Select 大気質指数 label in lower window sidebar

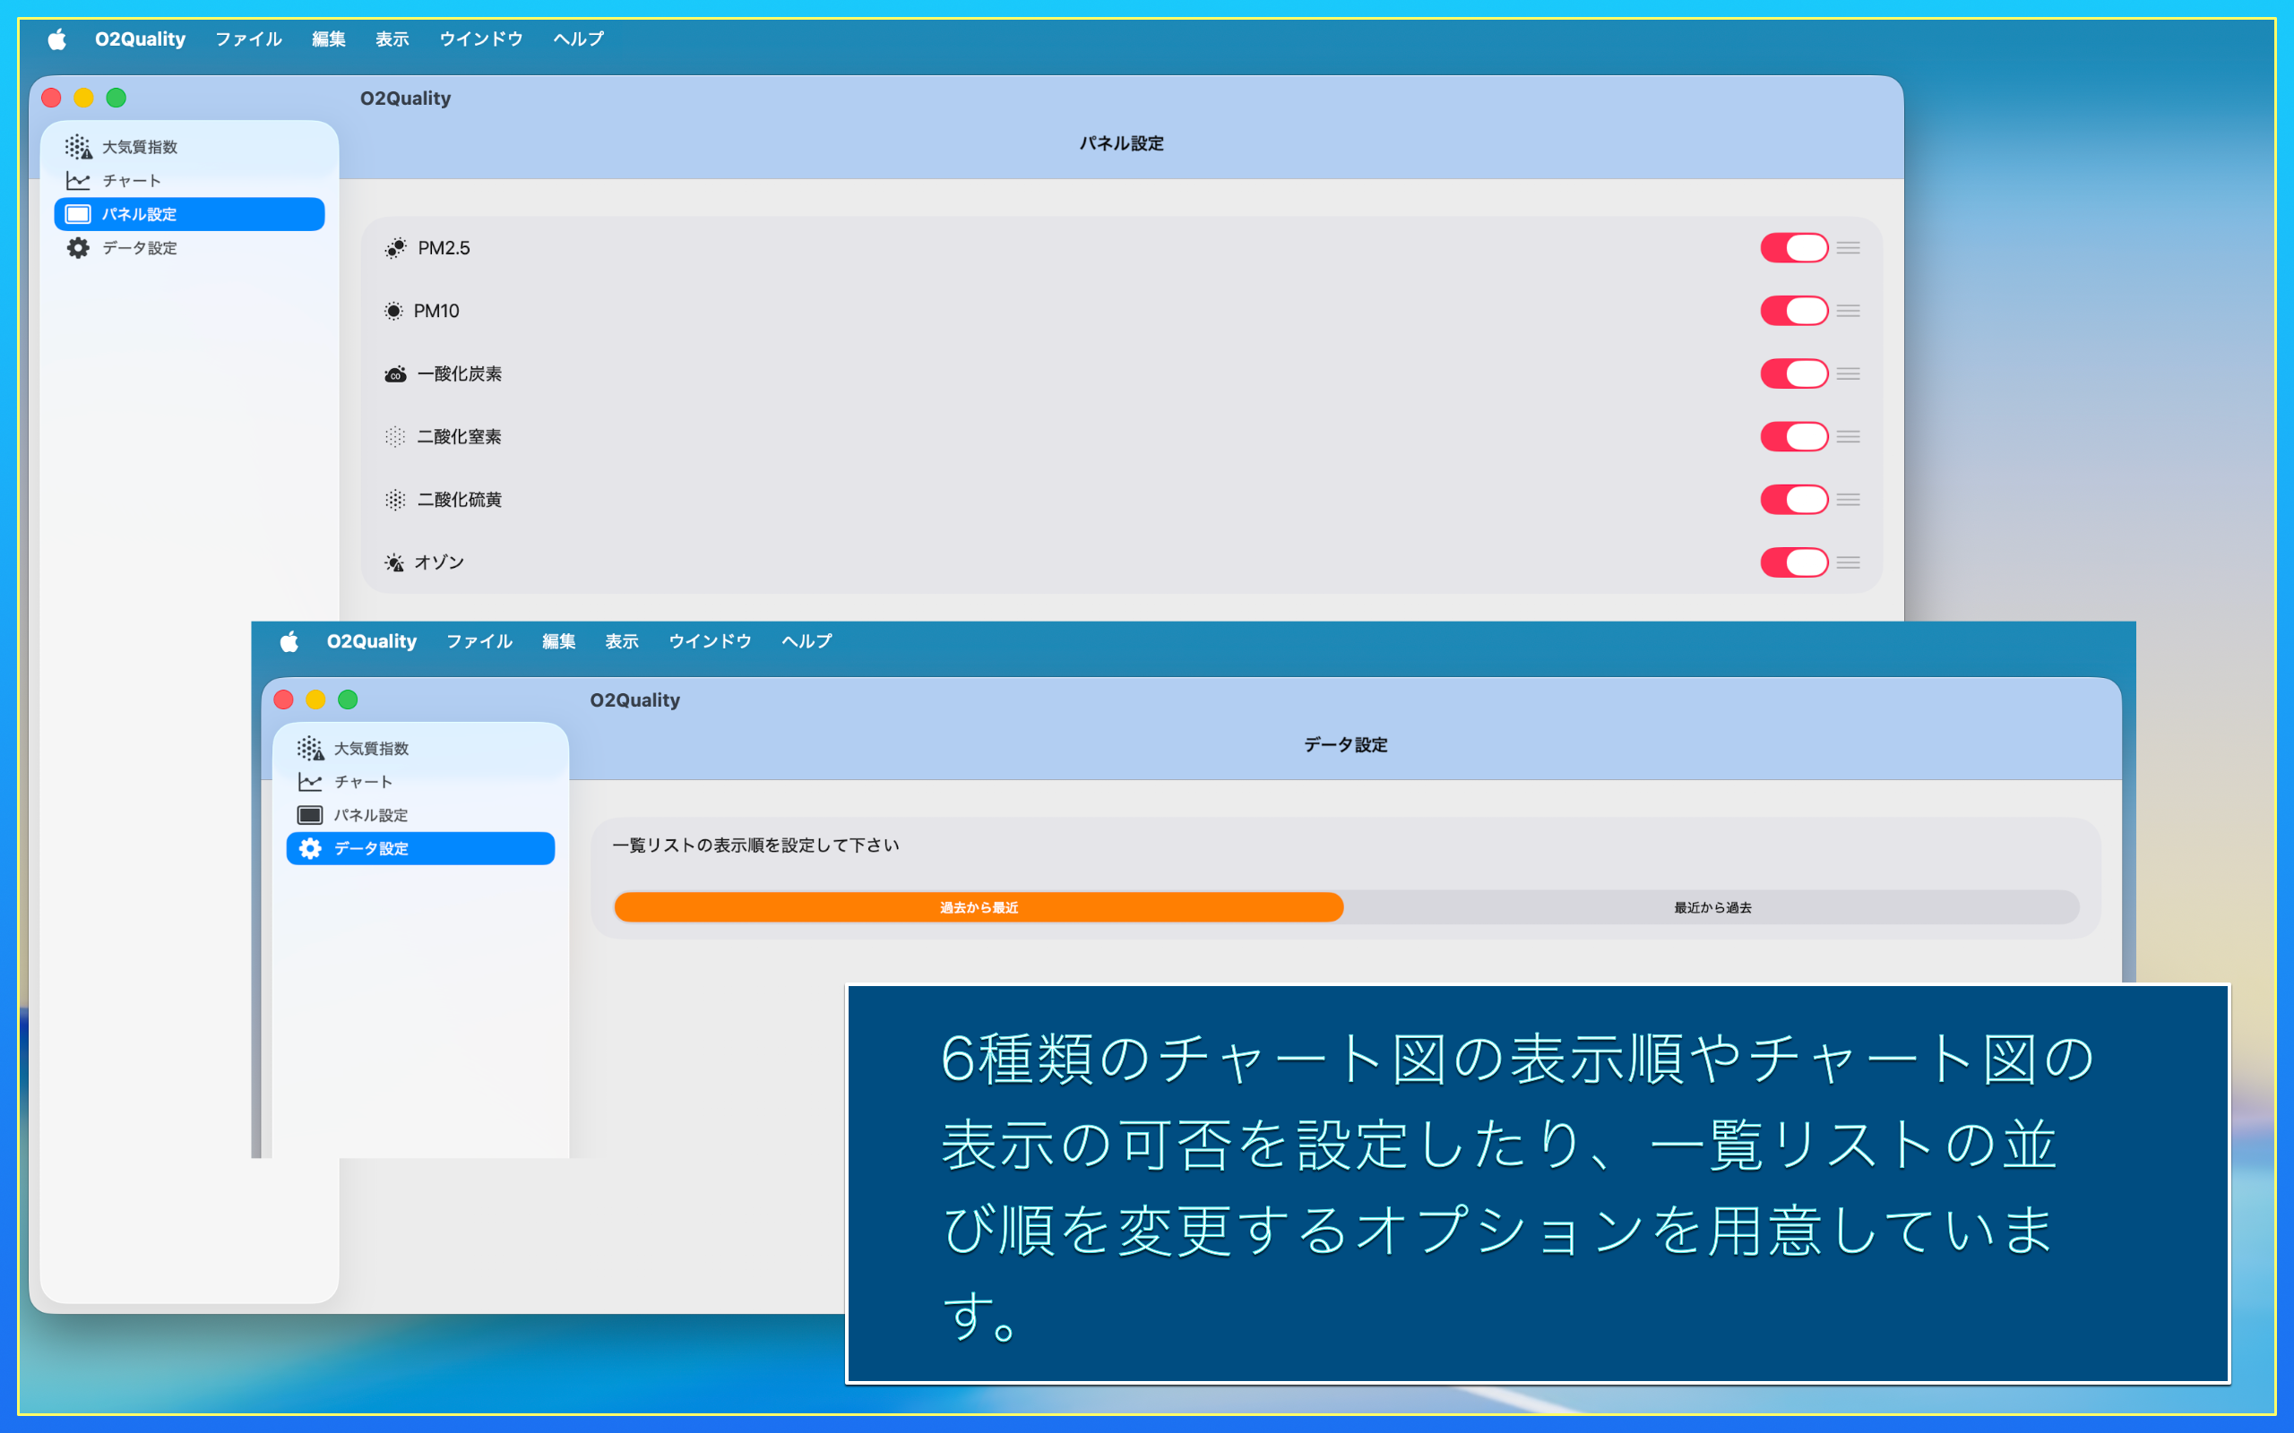coord(372,748)
